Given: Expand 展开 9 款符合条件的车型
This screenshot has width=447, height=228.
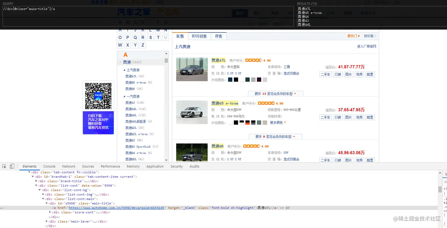Looking at the screenshot, I should point(276,137).
